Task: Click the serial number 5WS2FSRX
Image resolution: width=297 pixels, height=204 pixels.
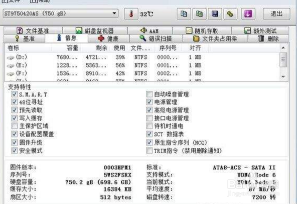Action: click(117, 175)
